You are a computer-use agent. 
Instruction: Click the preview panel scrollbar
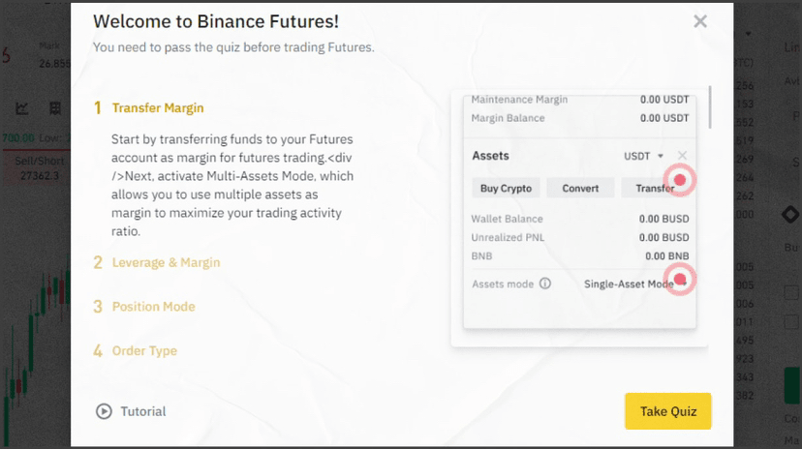click(710, 106)
